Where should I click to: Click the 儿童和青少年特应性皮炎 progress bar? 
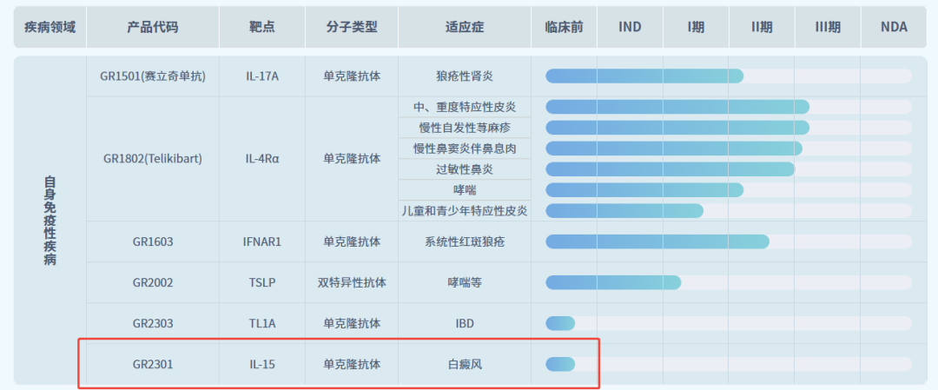[729, 210]
